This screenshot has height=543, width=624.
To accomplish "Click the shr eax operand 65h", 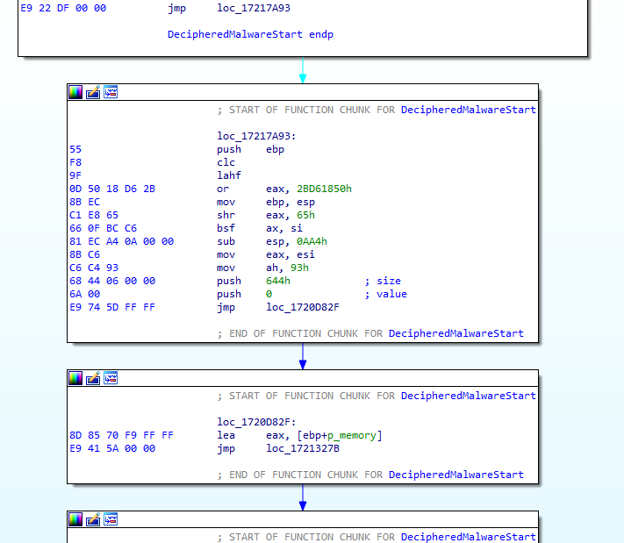I will click(306, 215).
